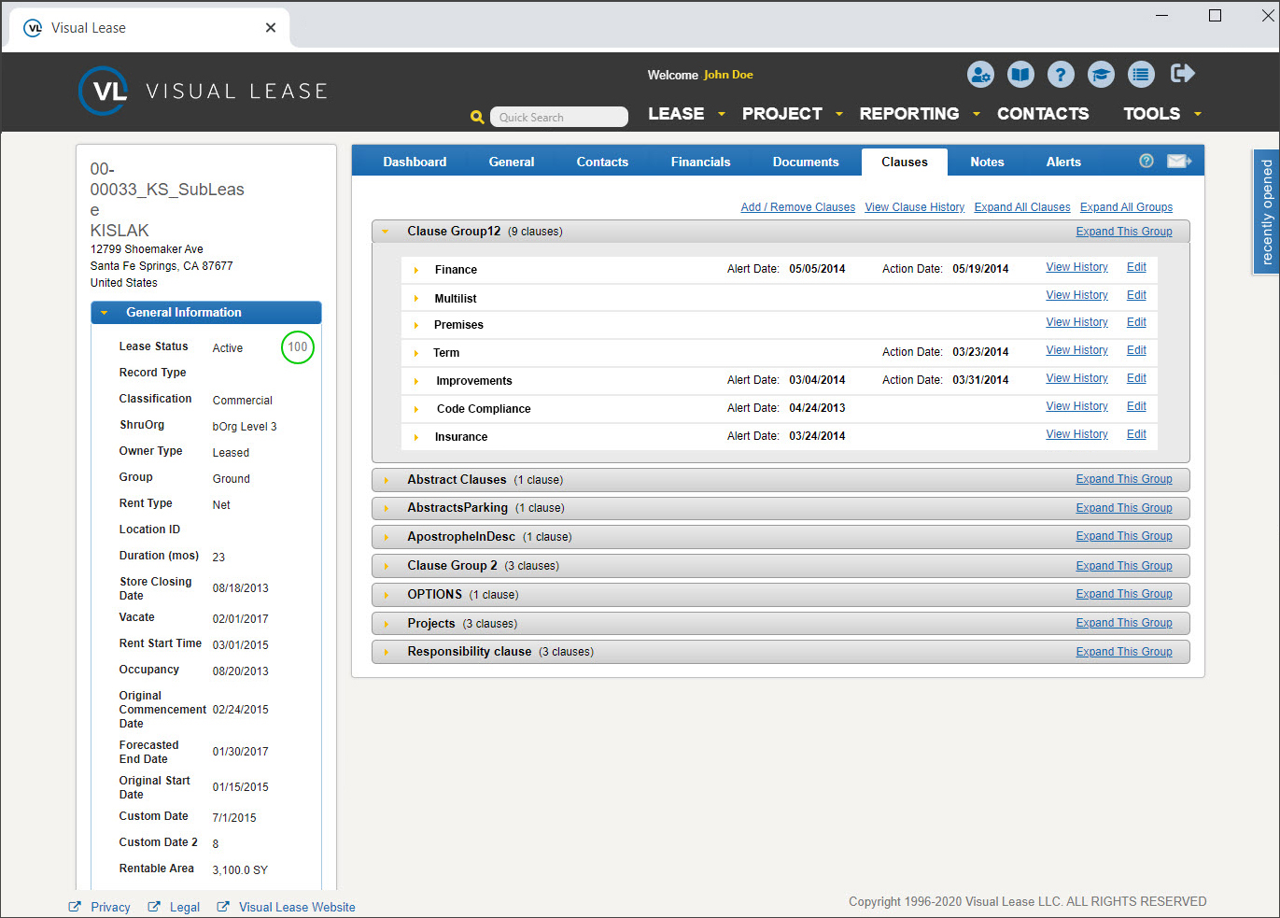
Task: Expand the Improvements clause row
Action: 416,381
